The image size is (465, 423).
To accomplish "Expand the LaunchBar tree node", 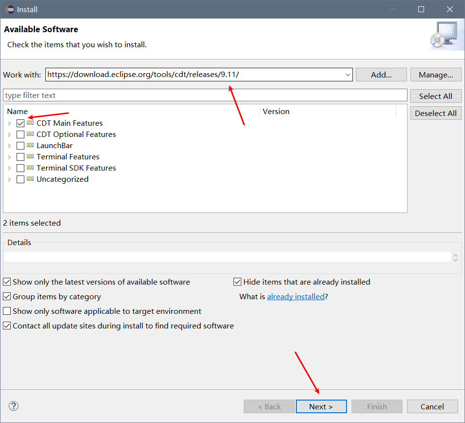I will point(9,146).
